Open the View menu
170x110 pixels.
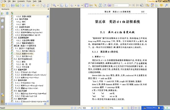(x=14, y=1)
